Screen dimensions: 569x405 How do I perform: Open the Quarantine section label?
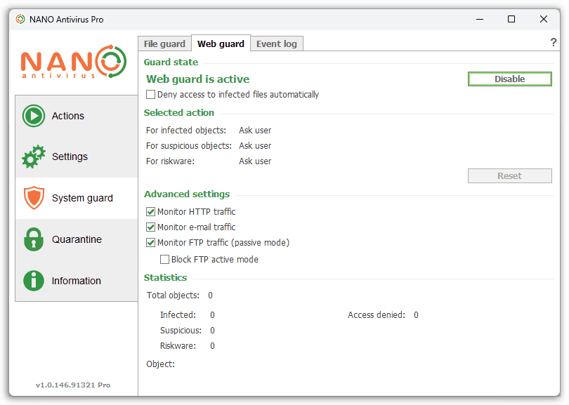point(77,239)
